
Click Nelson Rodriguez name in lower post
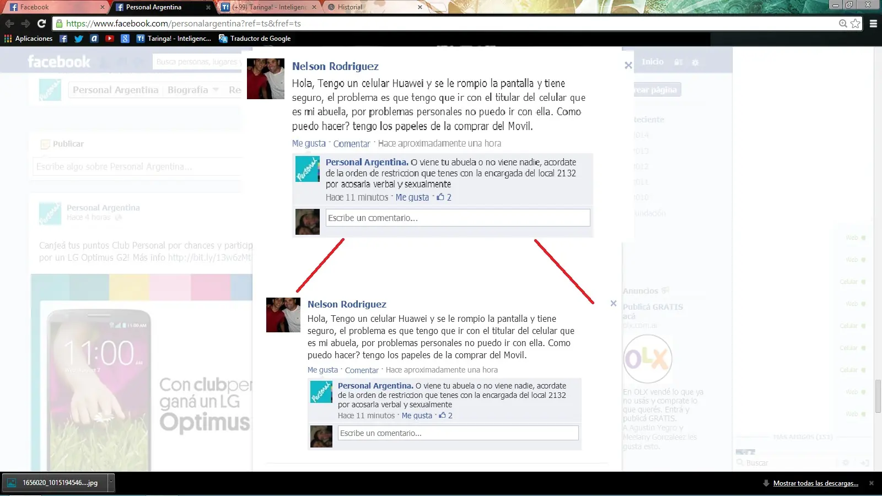pyautogui.click(x=347, y=304)
